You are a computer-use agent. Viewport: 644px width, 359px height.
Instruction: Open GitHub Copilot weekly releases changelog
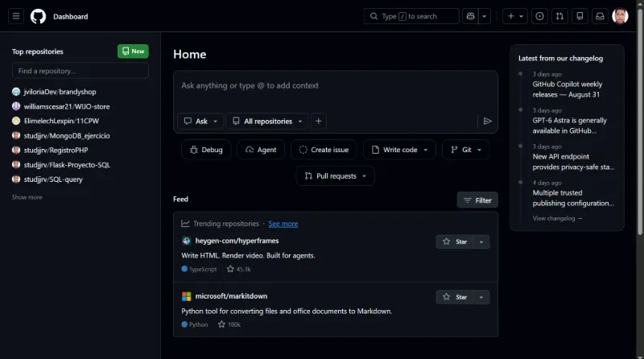tap(568, 89)
